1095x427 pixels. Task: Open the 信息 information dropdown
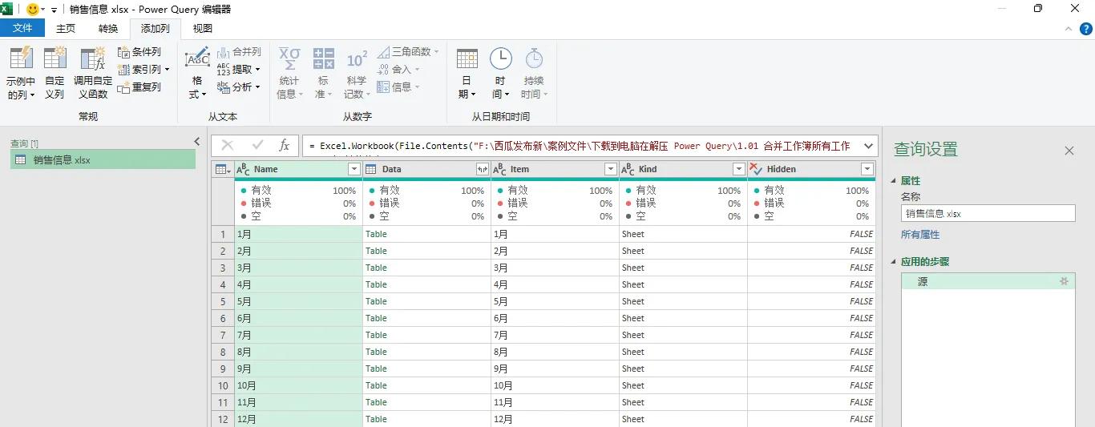tap(398, 87)
